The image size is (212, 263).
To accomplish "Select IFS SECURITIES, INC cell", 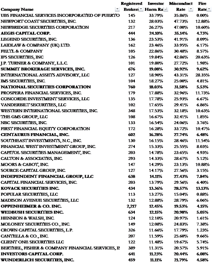I will click(x=22, y=57).
